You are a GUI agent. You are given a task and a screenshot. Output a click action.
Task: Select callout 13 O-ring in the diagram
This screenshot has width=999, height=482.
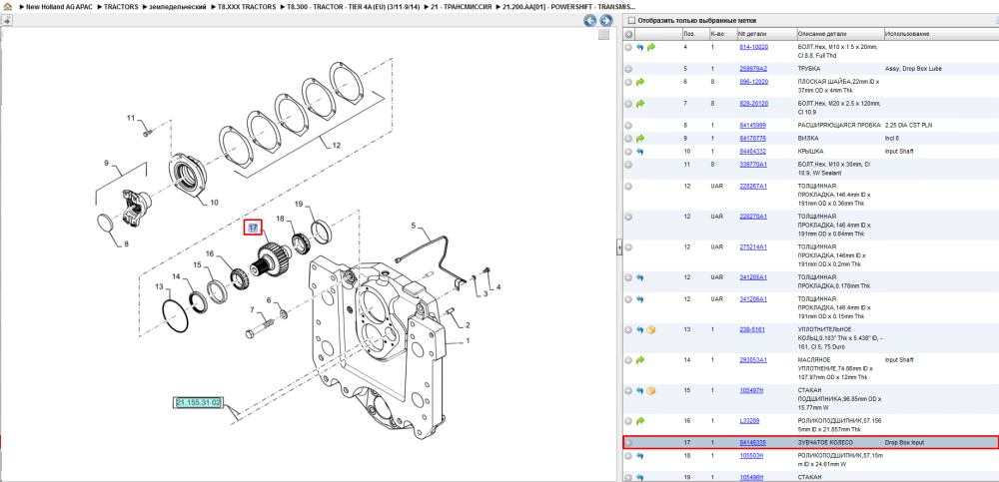159,287
